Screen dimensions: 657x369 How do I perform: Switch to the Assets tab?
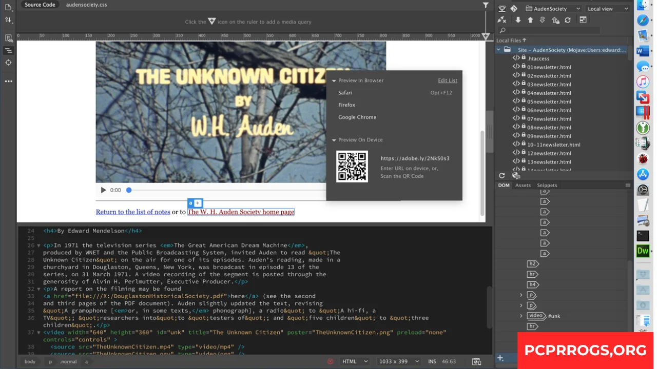(x=523, y=185)
